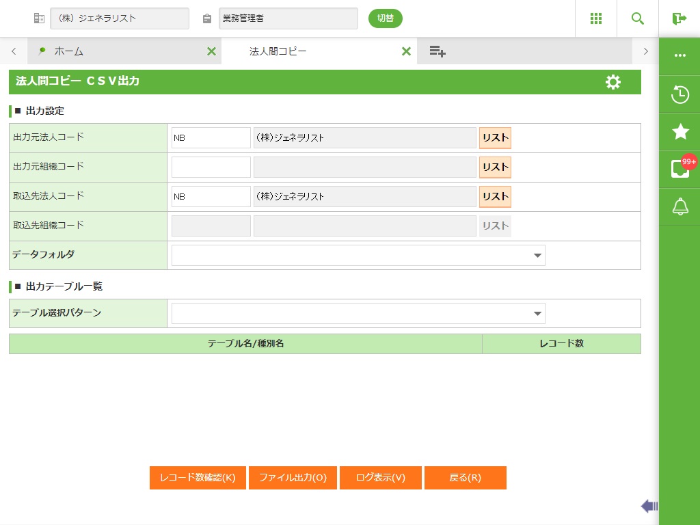Click the ファイル出力(O) button
Viewport: 700px width, 525px height.
click(x=293, y=478)
